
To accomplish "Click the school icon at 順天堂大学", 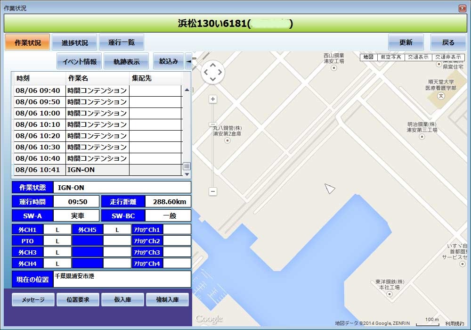I will 441,96.
